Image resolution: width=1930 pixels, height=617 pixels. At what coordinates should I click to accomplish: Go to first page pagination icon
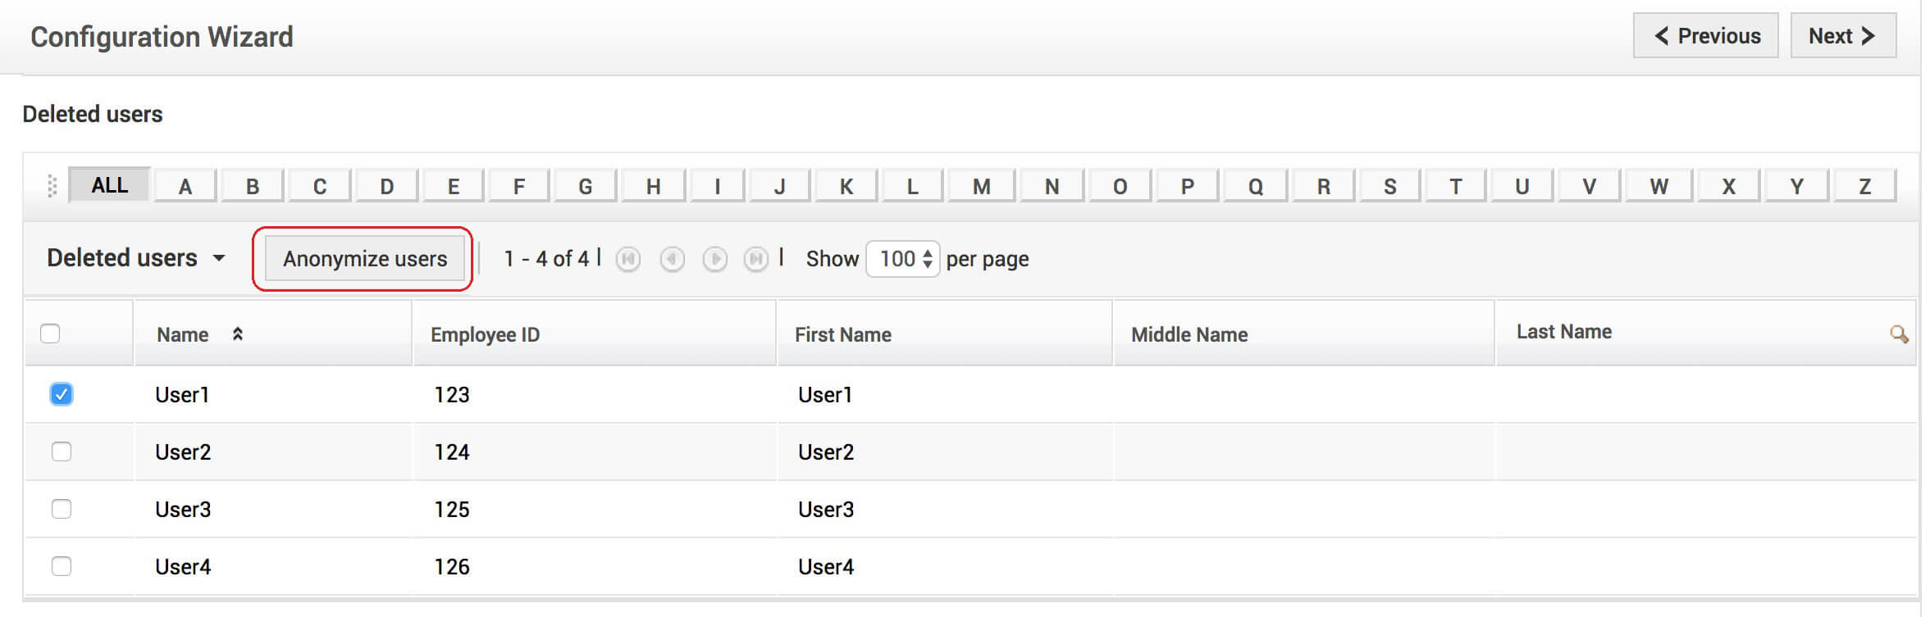(628, 260)
